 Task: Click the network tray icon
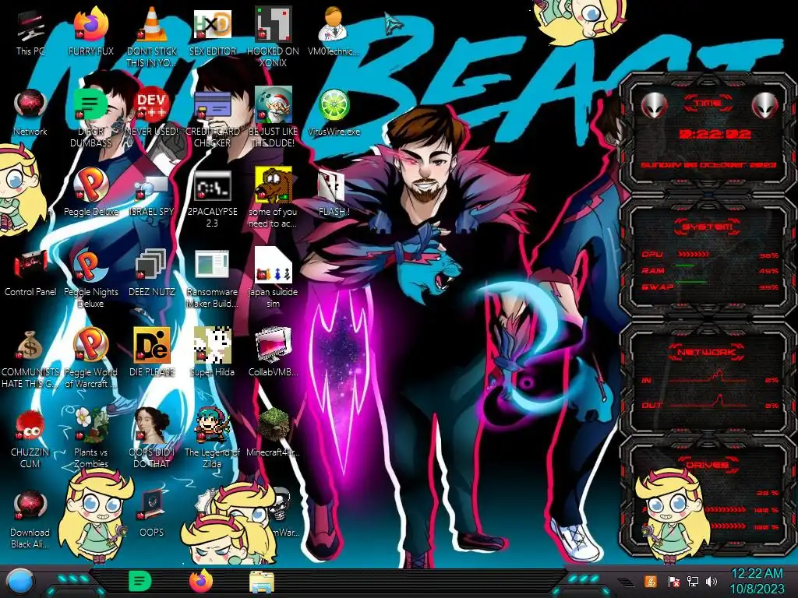pos(693,582)
